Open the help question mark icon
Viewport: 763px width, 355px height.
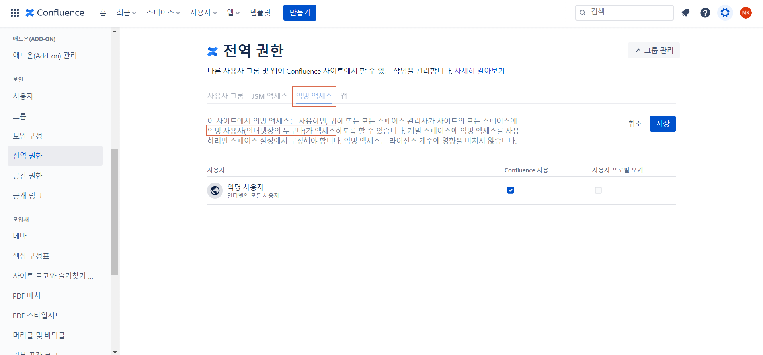point(705,13)
